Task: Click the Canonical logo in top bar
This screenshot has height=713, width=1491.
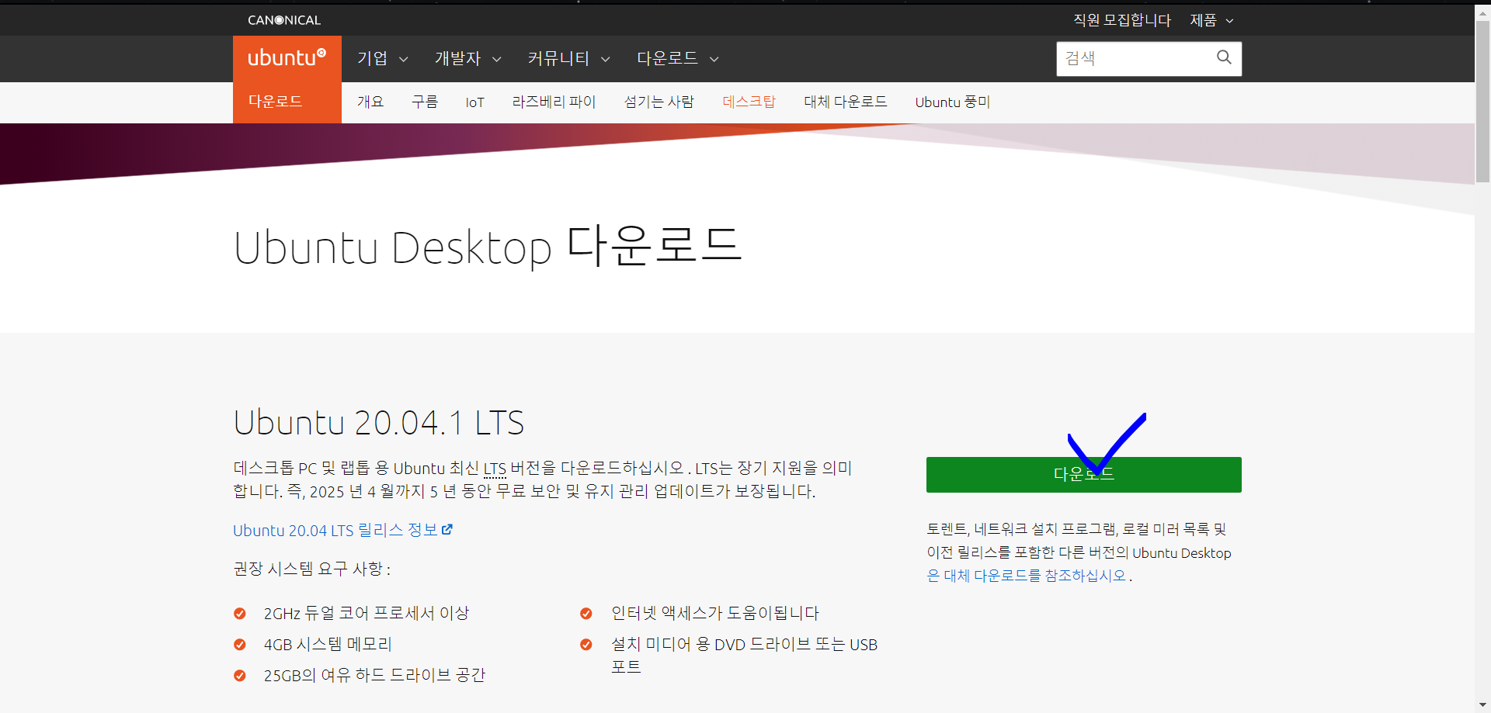Action: coord(284,20)
